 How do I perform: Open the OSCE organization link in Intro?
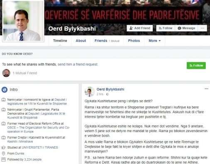click(39, 130)
